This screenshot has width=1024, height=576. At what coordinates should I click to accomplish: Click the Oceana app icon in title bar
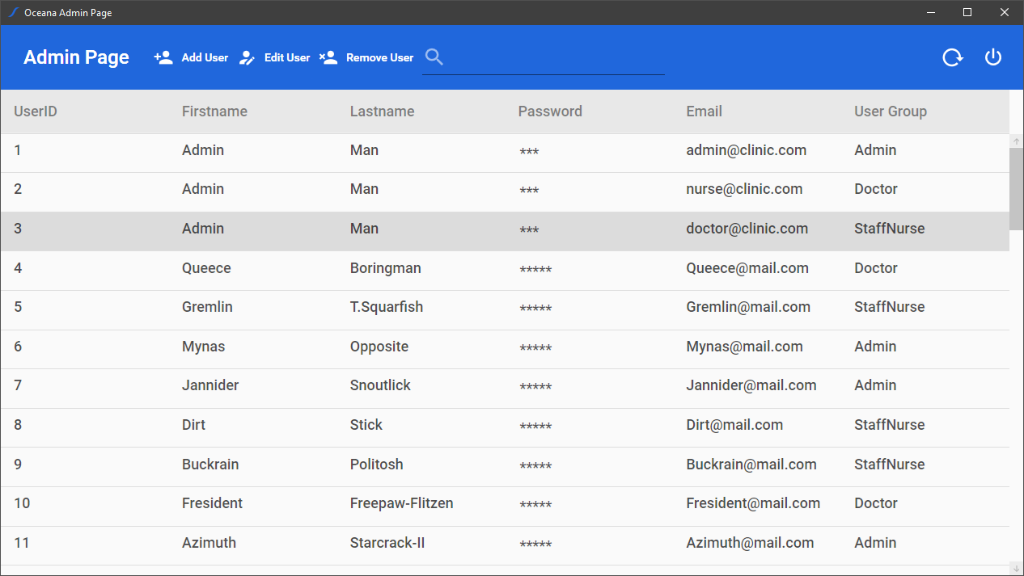(13, 12)
